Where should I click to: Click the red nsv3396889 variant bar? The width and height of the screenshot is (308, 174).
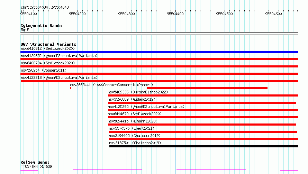202,103
